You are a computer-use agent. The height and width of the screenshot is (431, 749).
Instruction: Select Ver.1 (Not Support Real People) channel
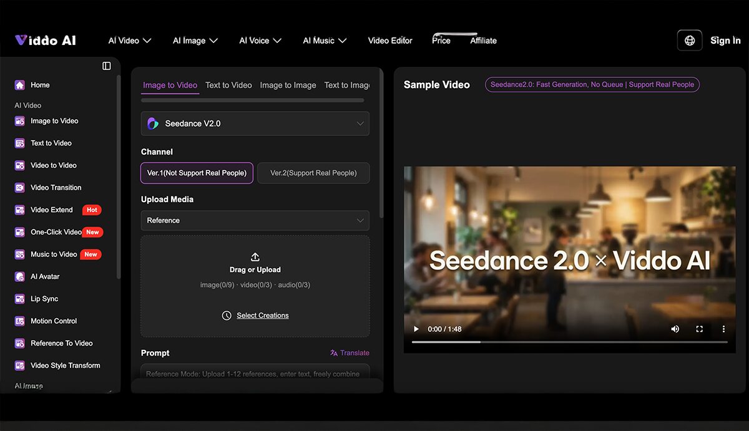[197, 173]
